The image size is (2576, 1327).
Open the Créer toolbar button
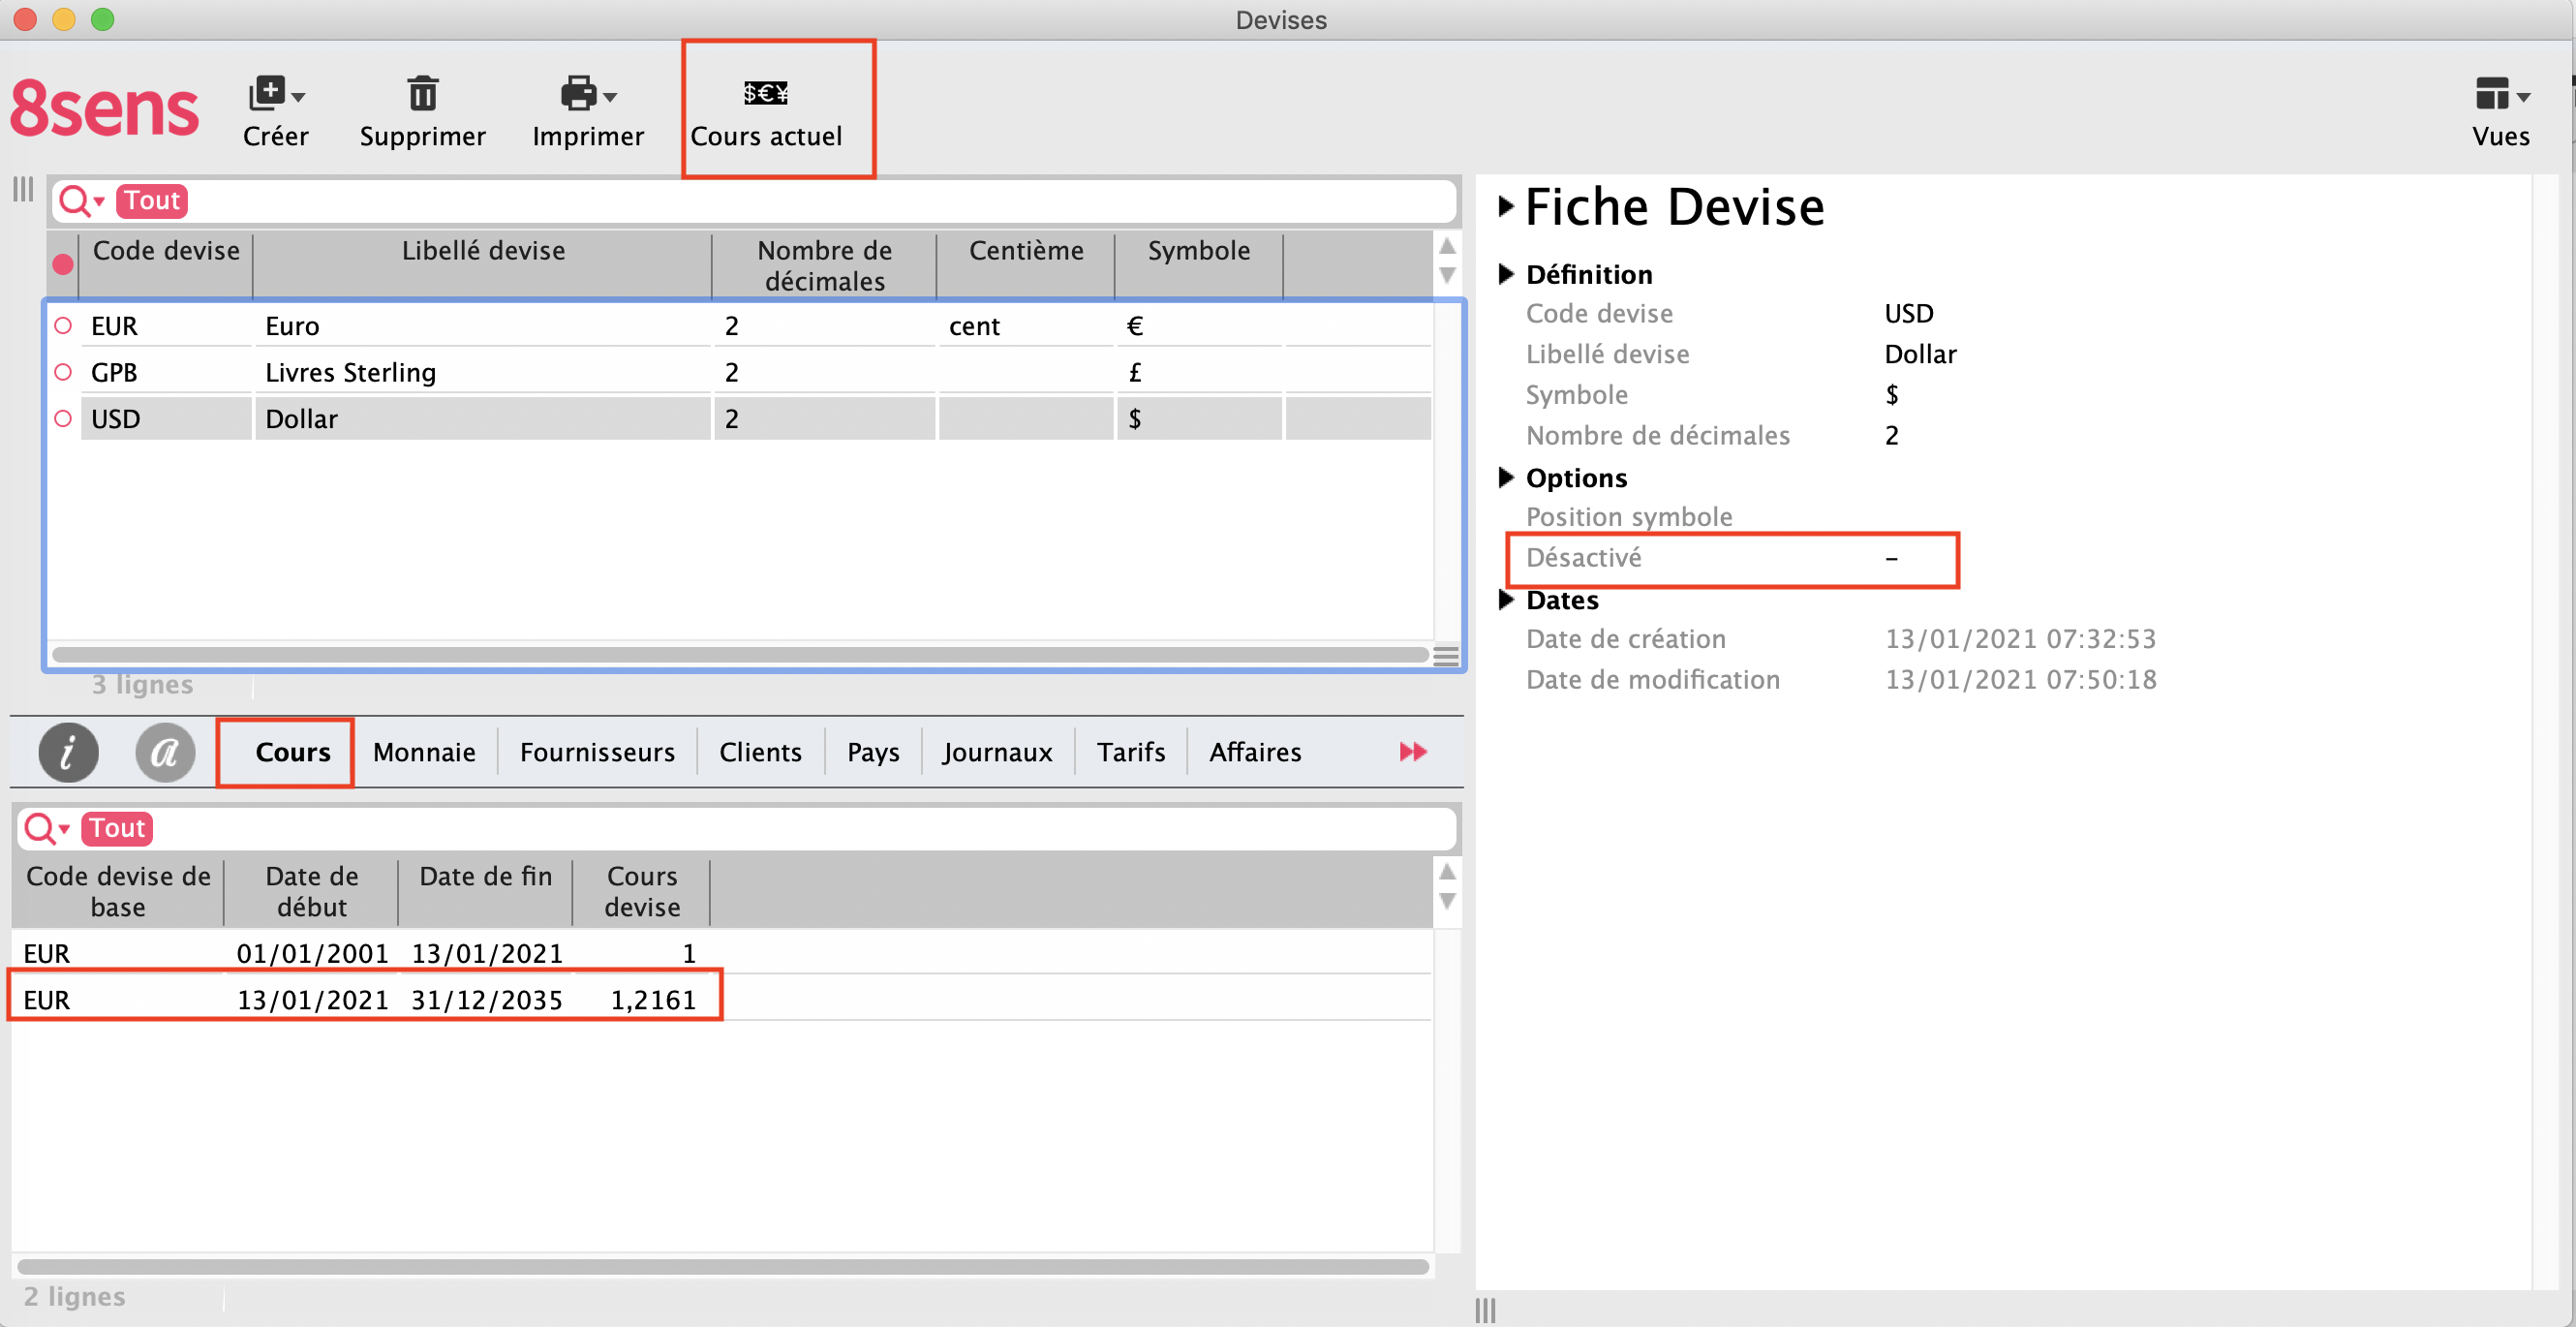pos(275,112)
